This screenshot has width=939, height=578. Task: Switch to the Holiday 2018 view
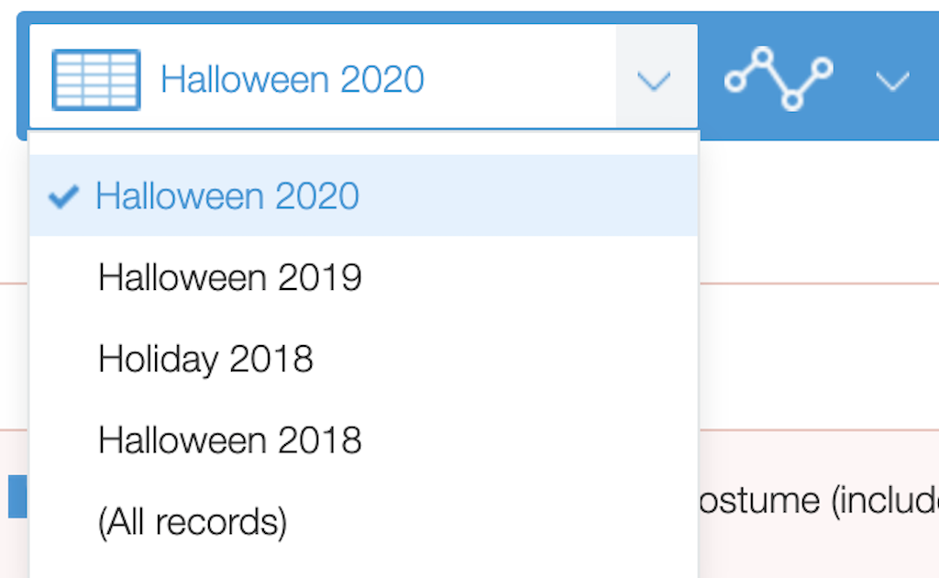(x=205, y=359)
